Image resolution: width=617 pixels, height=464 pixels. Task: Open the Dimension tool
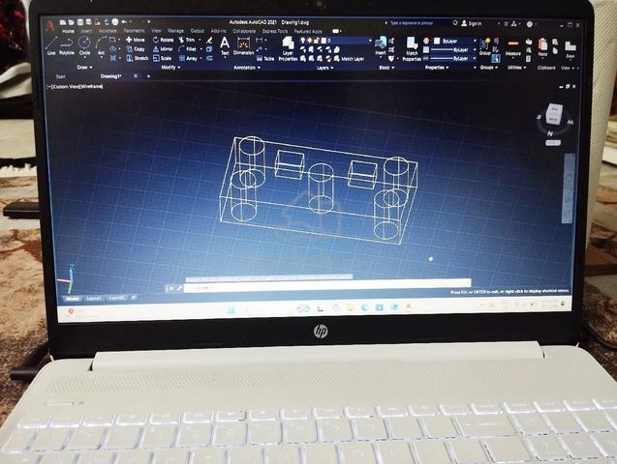click(x=243, y=46)
